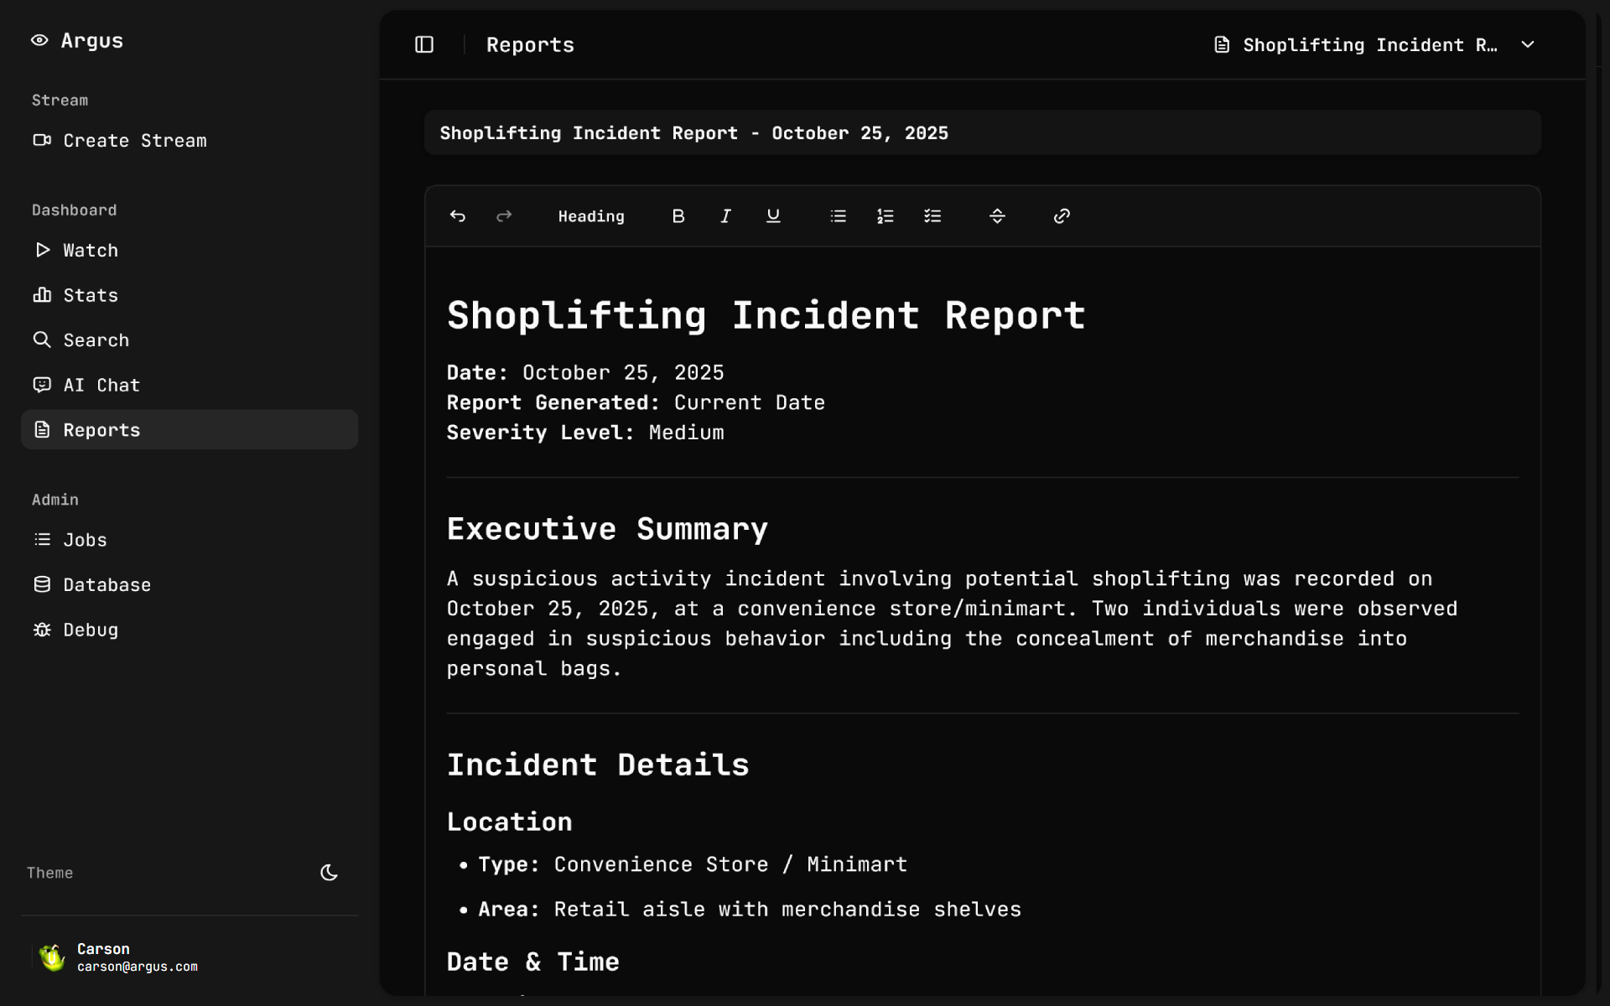Toggle italic formatting
Viewport: 1610px width, 1006px height.
(x=725, y=216)
